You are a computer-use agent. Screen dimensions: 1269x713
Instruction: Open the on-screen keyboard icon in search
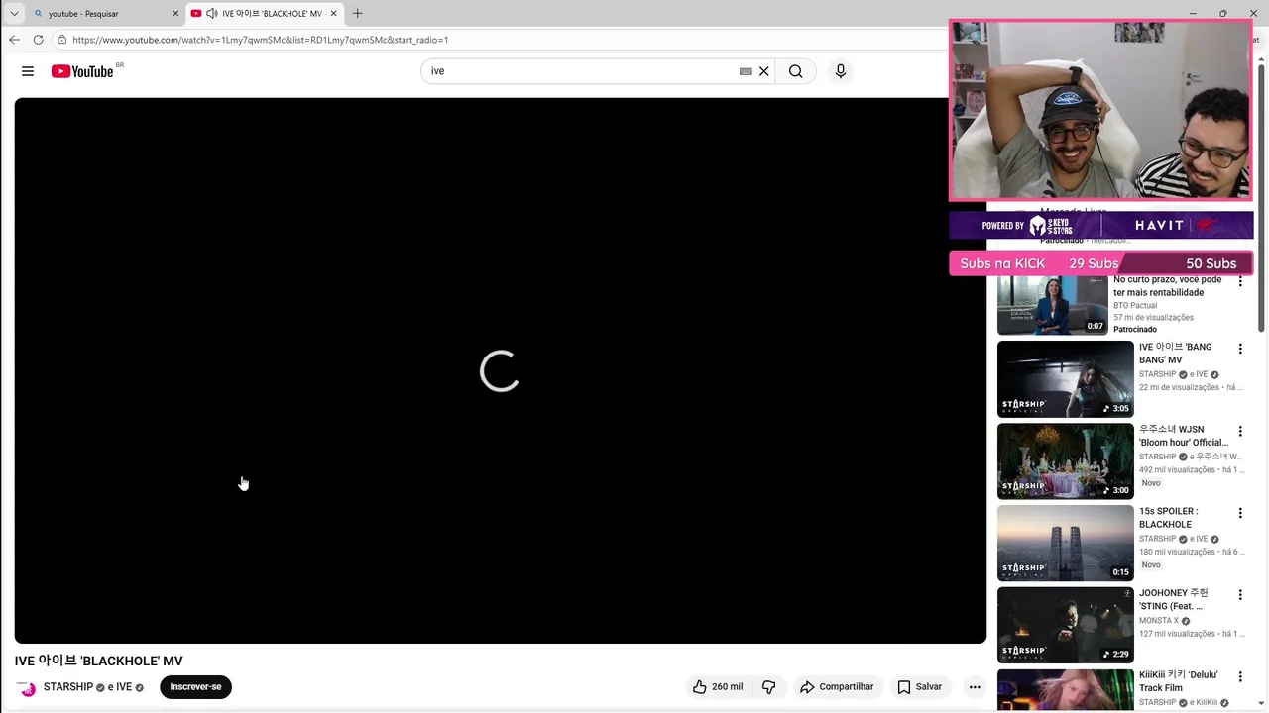(x=746, y=71)
